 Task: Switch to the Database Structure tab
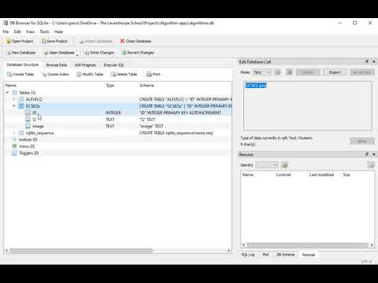pyautogui.click(x=23, y=64)
